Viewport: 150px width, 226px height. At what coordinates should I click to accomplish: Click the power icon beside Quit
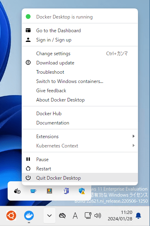pyautogui.click(x=28, y=178)
